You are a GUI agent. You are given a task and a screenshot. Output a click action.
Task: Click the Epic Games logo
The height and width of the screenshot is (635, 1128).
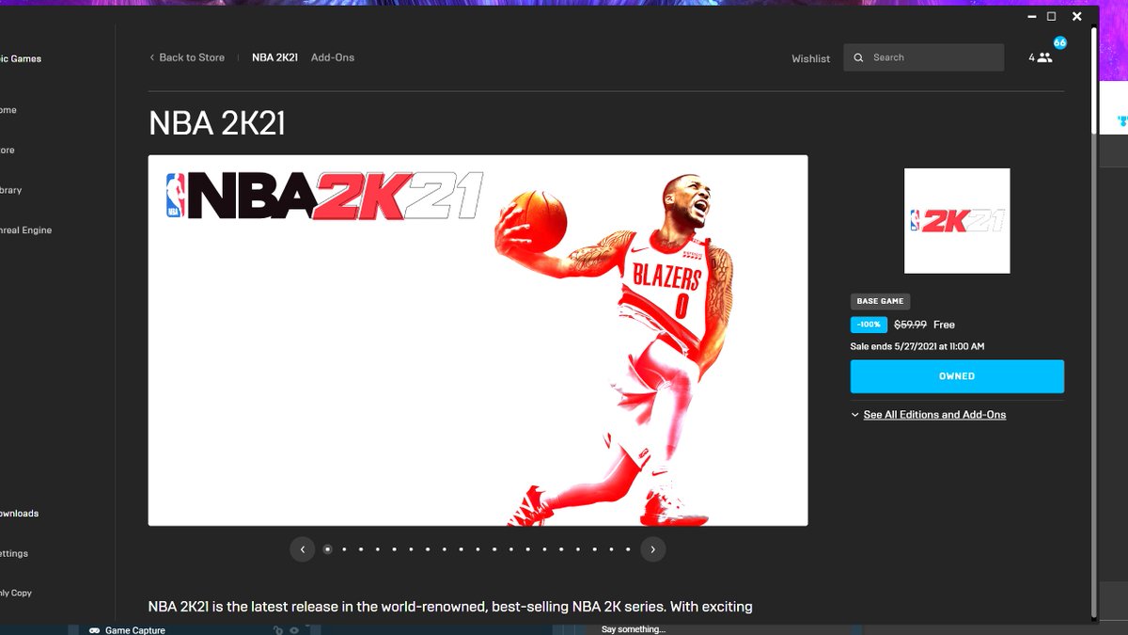tap(21, 58)
